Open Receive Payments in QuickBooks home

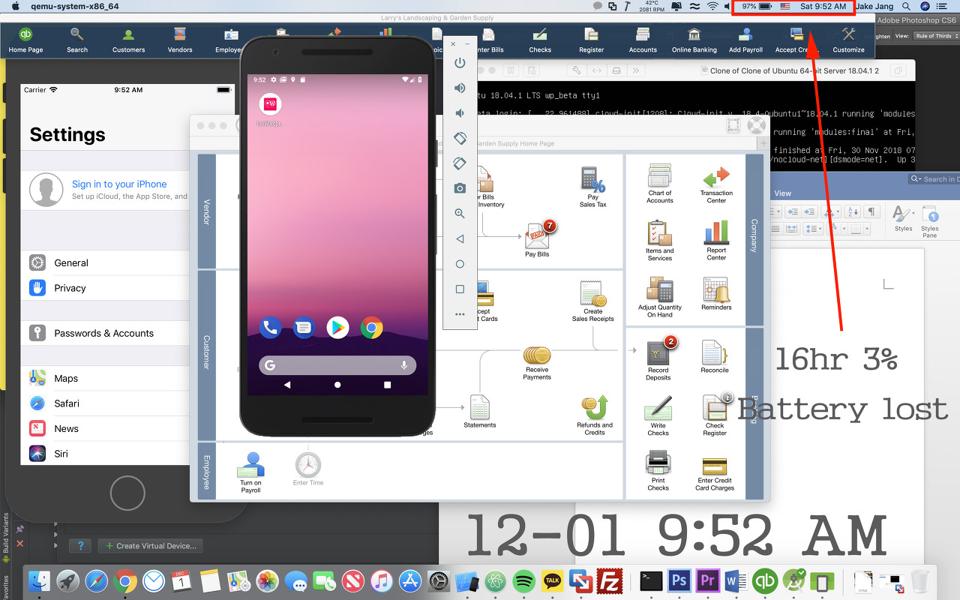[537, 363]
